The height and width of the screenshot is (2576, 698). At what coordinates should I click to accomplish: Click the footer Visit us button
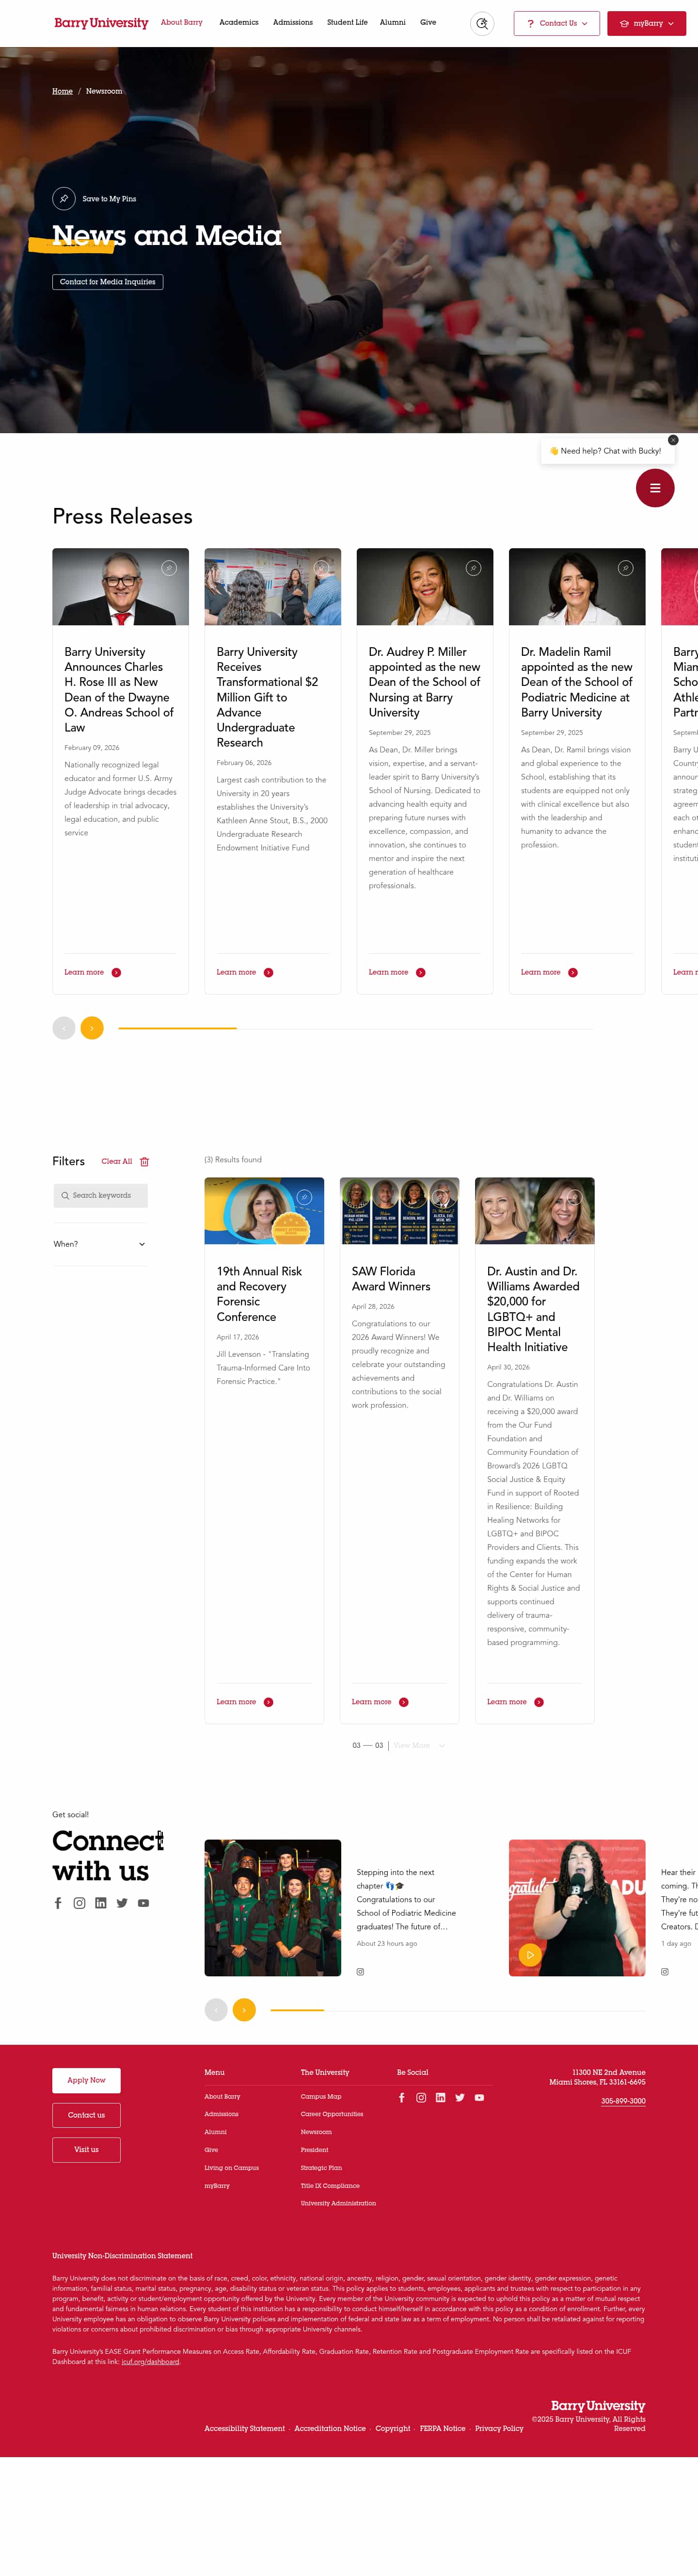click(86, 2150)
